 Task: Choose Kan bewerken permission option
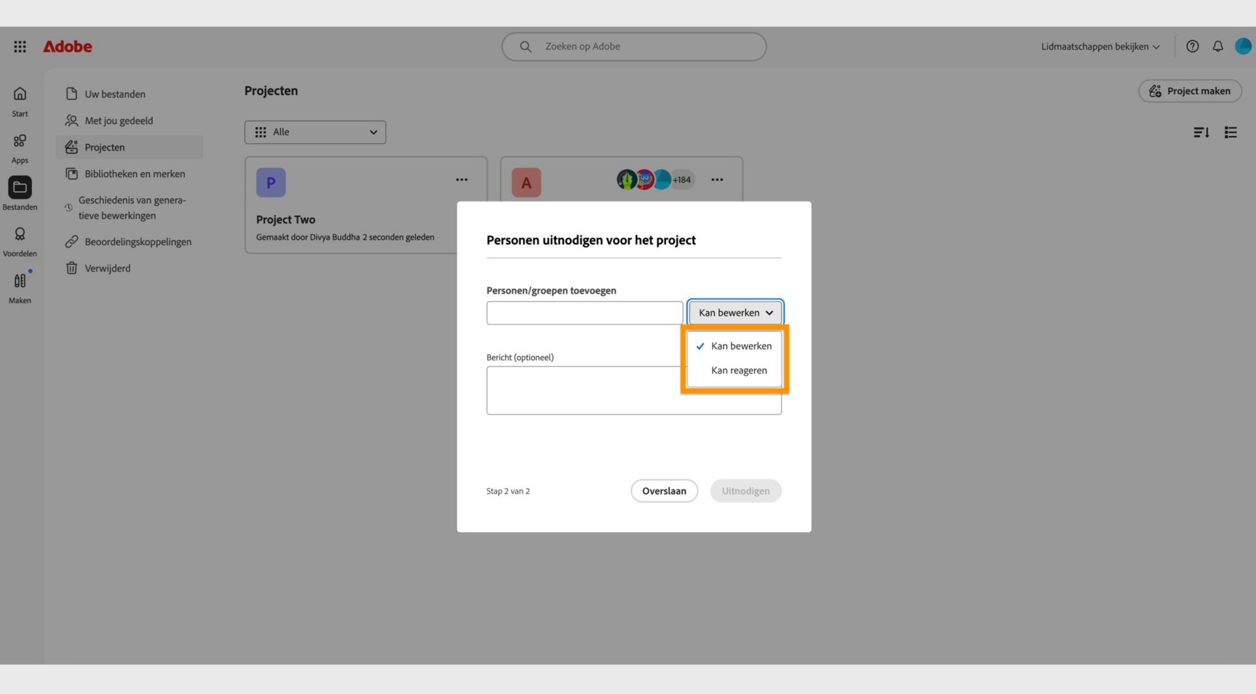pyautogui.click(x=735, y=346)
